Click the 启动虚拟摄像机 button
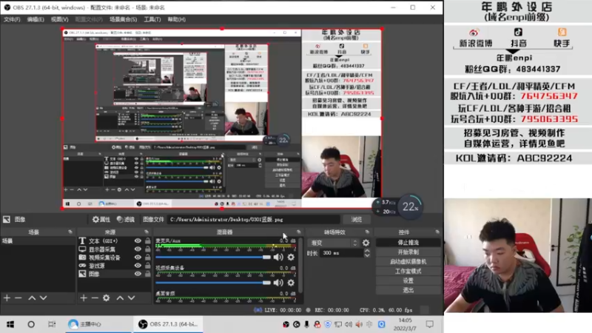This screenshot has width=592, height=333. [408, 261]
